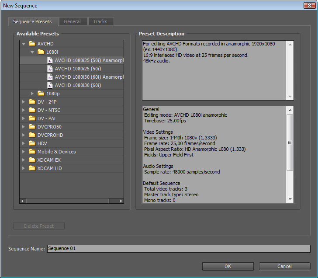Expand the 1080p subfolder

pos(32,94)
